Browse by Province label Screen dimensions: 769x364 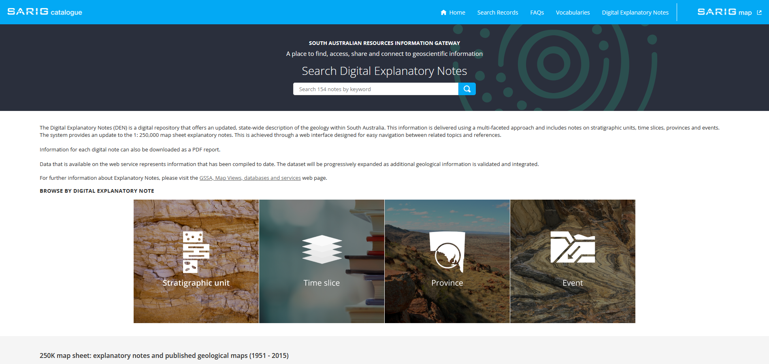(x=447, y=283)
